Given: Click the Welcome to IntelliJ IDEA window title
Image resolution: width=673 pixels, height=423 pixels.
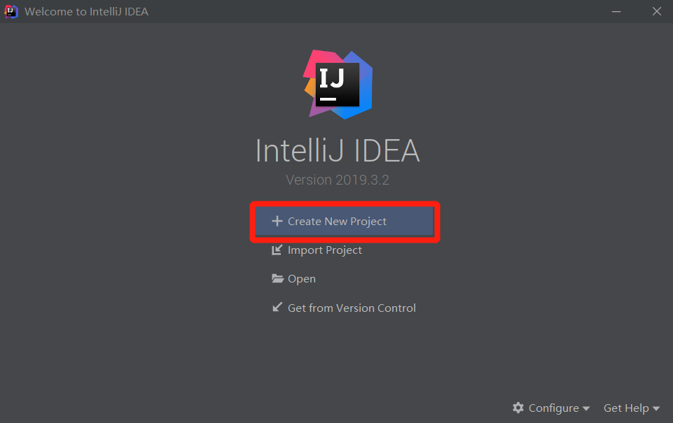Looking at the screenshot, I should tap(86, 11).
